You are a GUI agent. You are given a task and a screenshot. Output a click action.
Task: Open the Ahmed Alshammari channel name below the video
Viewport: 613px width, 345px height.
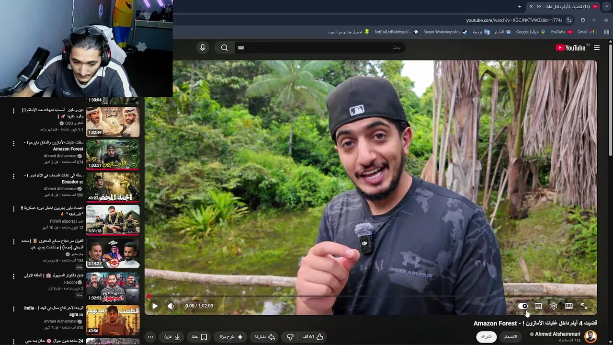[x=557, y=334]
